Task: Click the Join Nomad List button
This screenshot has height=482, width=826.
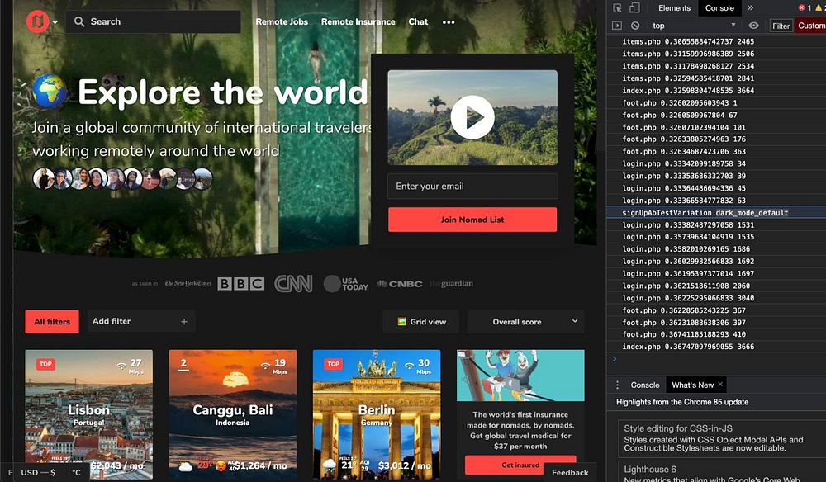Action: [x=472, y=220]
